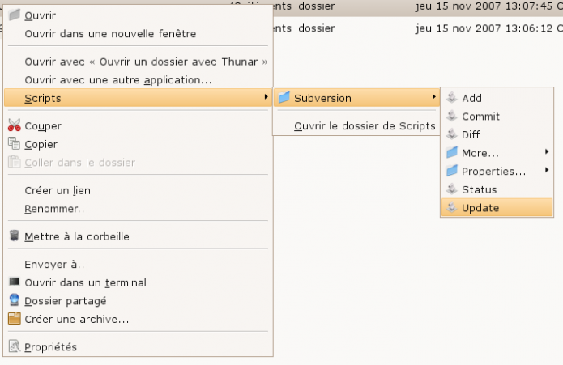
Task: Choose Ouvrir dans une nouvelle fenêtre
Action: tap(110, 34)
